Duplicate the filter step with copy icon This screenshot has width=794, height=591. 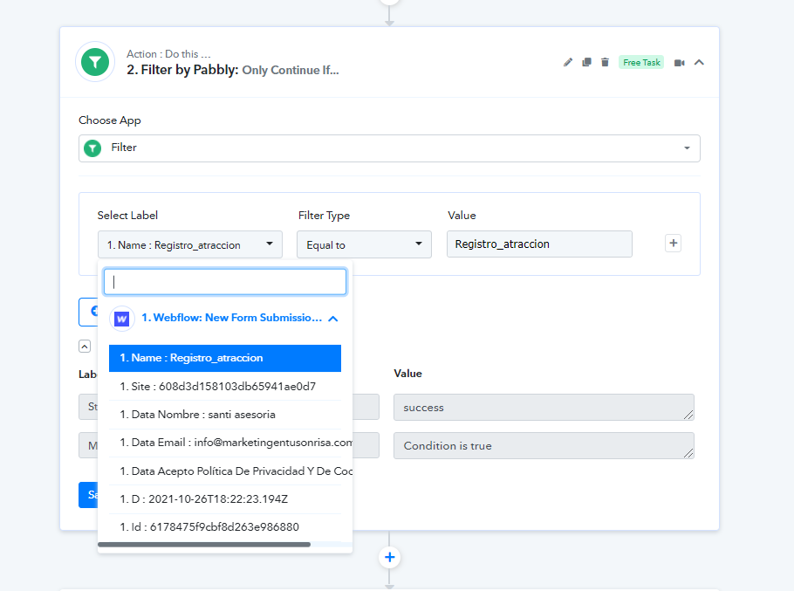pos(586,62)
